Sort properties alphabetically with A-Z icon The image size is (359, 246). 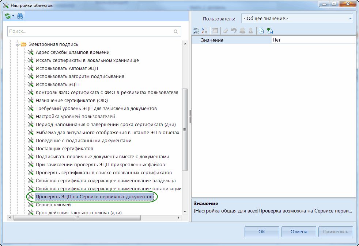click(204, 31)
